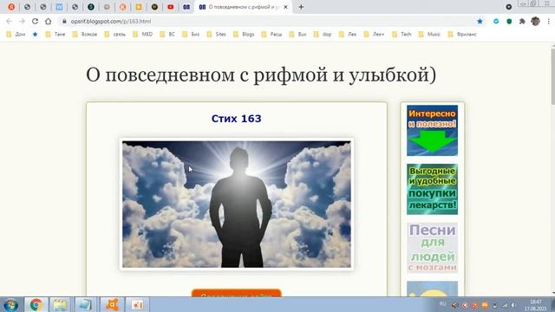Open the Всякое bookmarks folder
The height and width of the screenshot is (312, 555).
coord(85,35)
